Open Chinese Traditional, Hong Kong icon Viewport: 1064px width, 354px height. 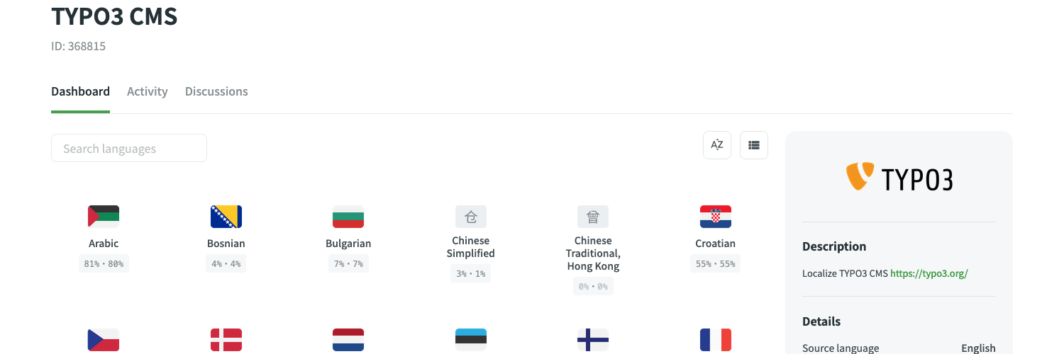[x=593, y=216]
